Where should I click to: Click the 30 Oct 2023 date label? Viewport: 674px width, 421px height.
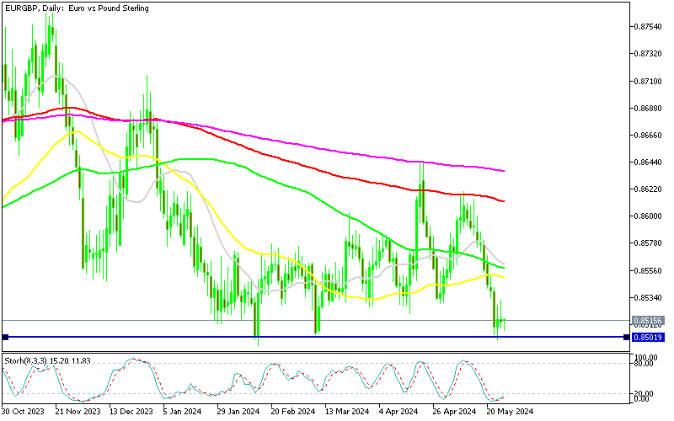click(x=24, y=412)
